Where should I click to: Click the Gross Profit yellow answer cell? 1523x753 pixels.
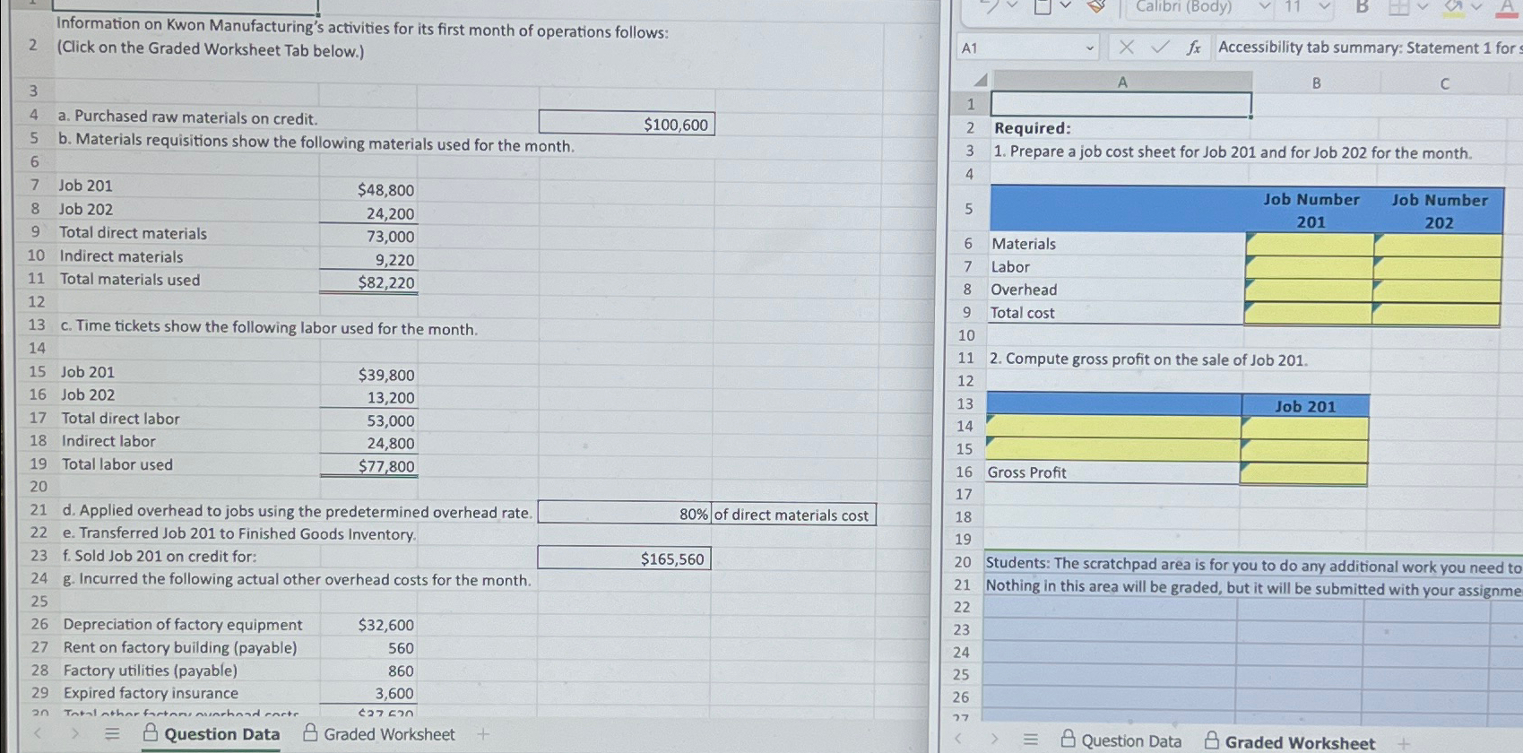click(x=1303, y=473)
